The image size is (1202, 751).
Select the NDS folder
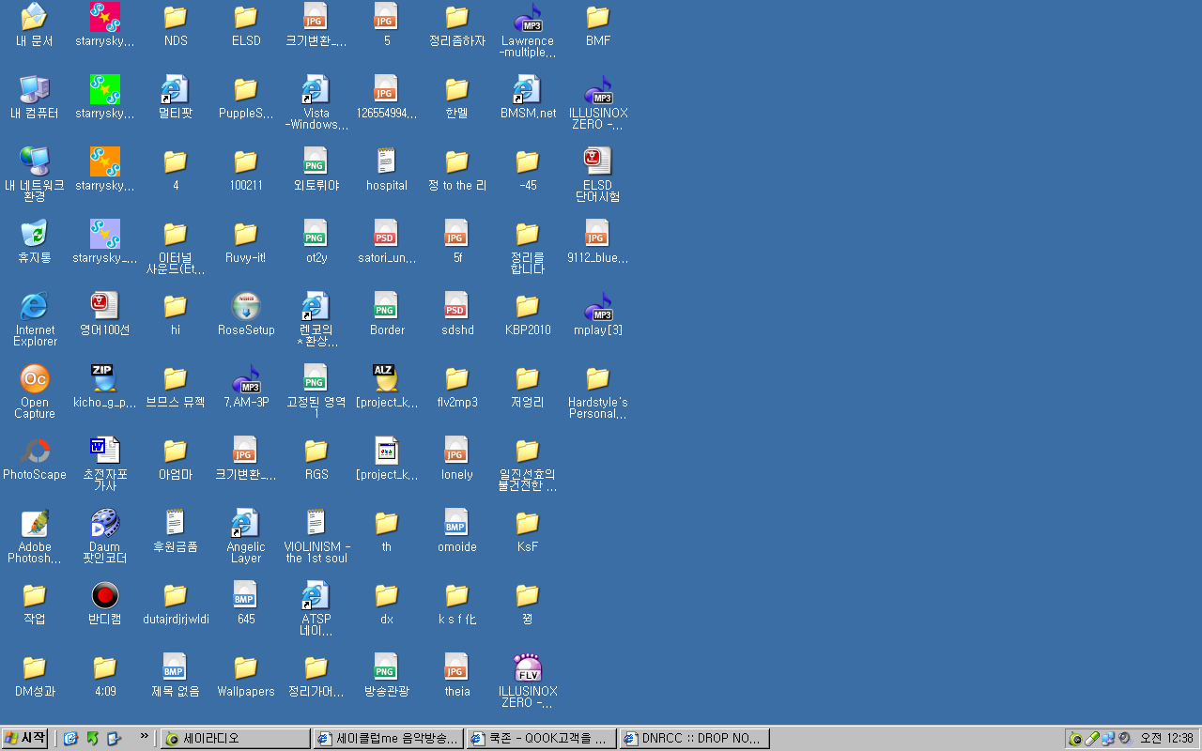[176, 18]
